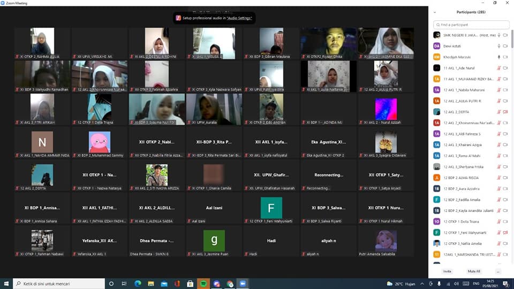Click Devi Astuti's microphone icon
Screen dimensions: 514x289
click(x=499, y=46)
